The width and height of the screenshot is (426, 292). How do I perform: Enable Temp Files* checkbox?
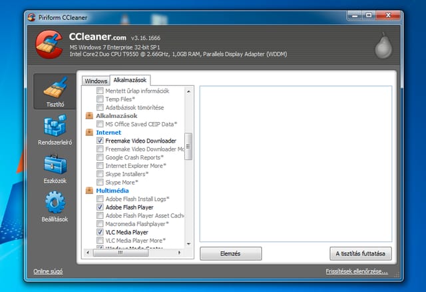click(100, 99)
